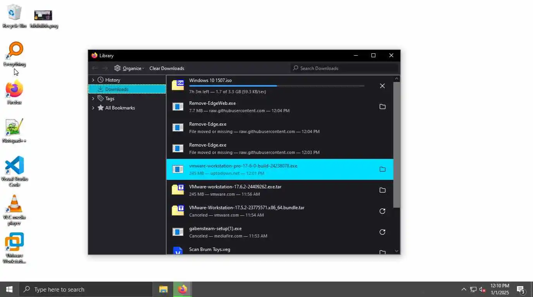
Task: Click the Scan Brum Toys.veg file icon
Action: point(178,251)
